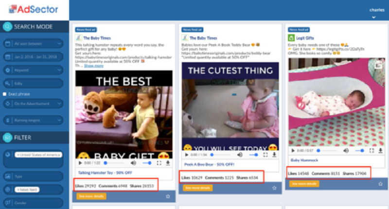Click the hamster ad Likes 29292 text
This screenshot has height=209, width=389.
(x=86, y=186)
